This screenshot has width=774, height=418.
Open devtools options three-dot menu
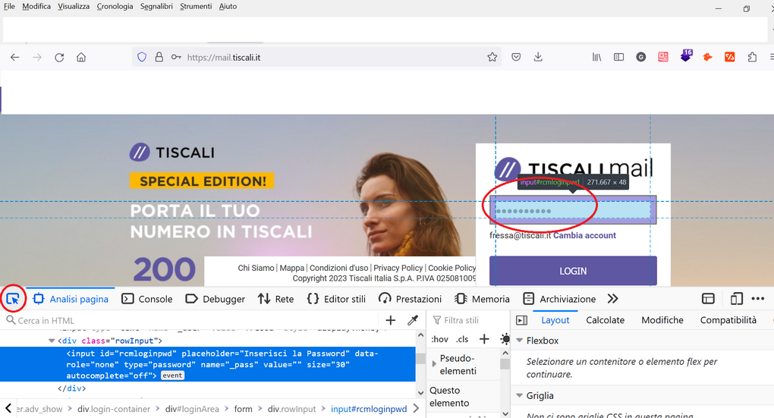click(758, 299)
